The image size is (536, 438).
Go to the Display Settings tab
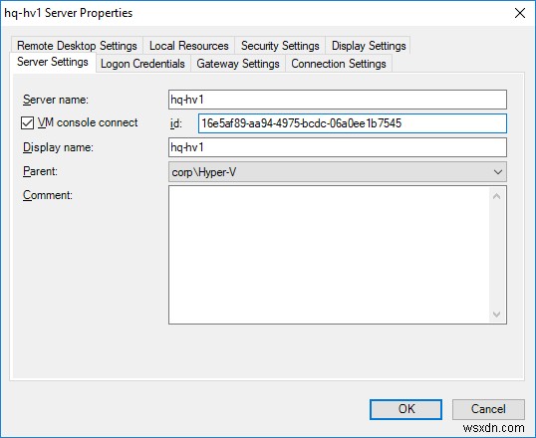coord(369,46)
